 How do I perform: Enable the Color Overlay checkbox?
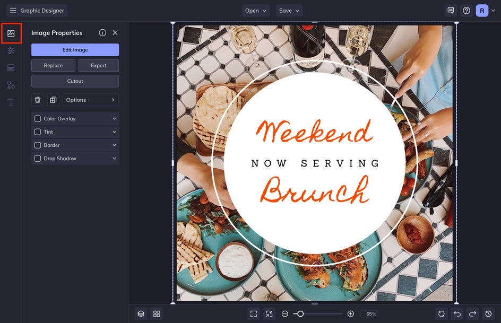[38, 119]
